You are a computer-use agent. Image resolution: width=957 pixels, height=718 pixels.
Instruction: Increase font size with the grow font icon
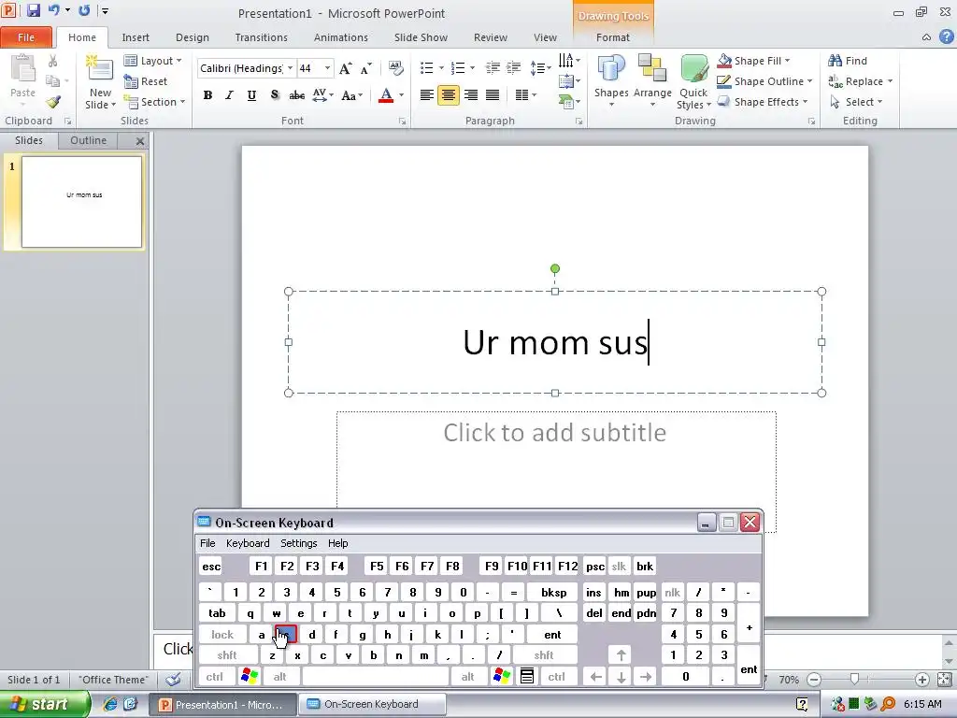pos(345,68)
